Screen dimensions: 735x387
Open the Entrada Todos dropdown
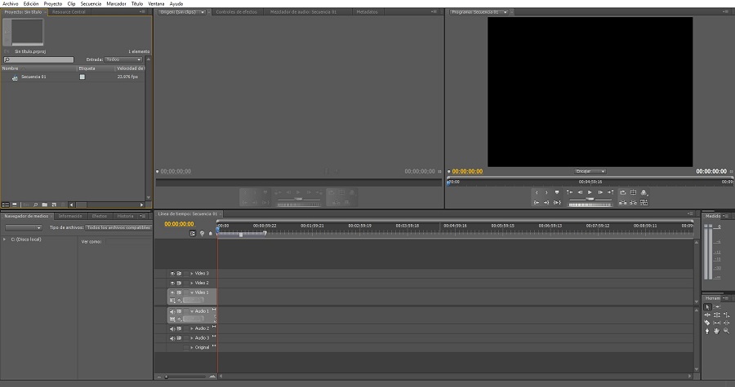123,59
